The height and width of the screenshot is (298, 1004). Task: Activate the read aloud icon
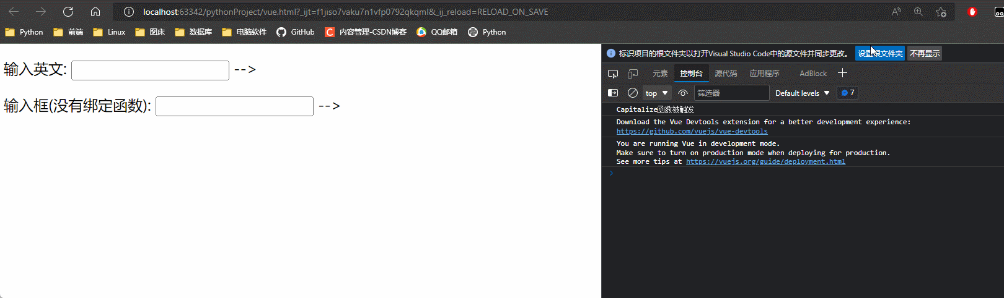pyautogui.click(x=896, y=12)
